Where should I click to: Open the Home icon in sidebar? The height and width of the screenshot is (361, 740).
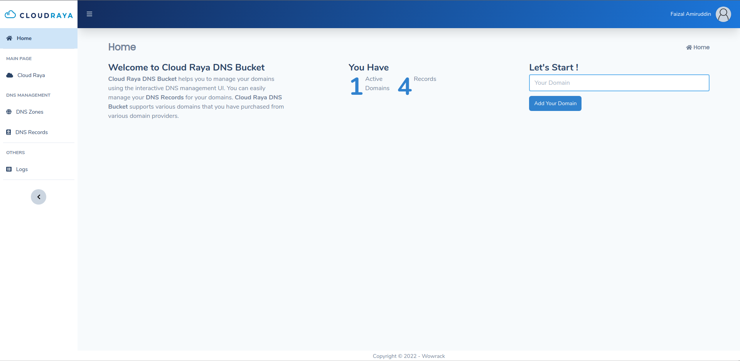(x=8, y=38)
